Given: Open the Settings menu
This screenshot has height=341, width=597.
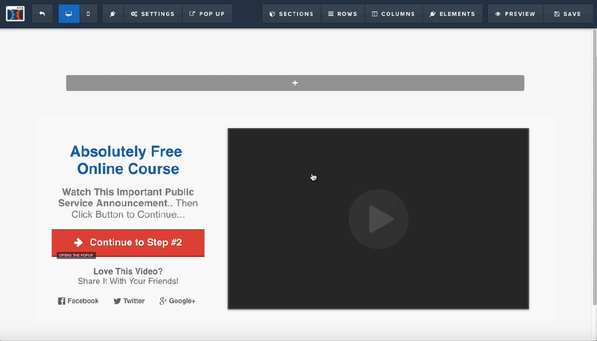Looking at the screenshot, I should pos(153,13).
